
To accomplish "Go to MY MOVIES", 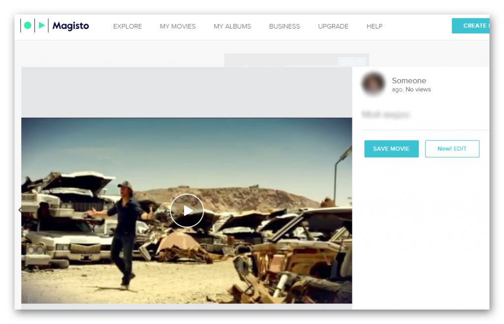I will pyautogui.click(x=178, y=27).
